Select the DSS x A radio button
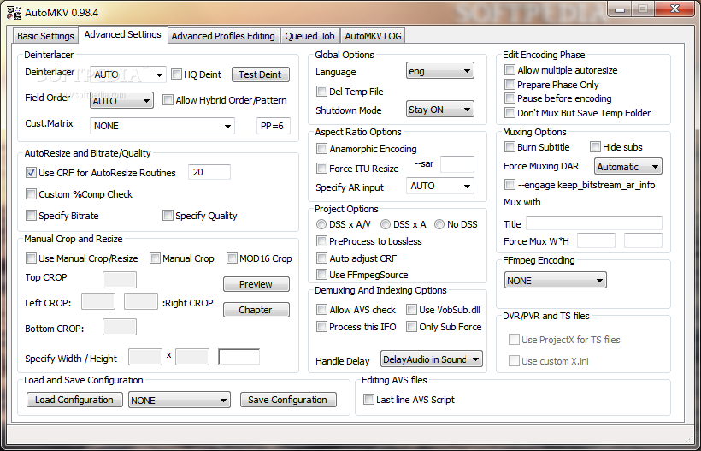 [x=386, y=224]
